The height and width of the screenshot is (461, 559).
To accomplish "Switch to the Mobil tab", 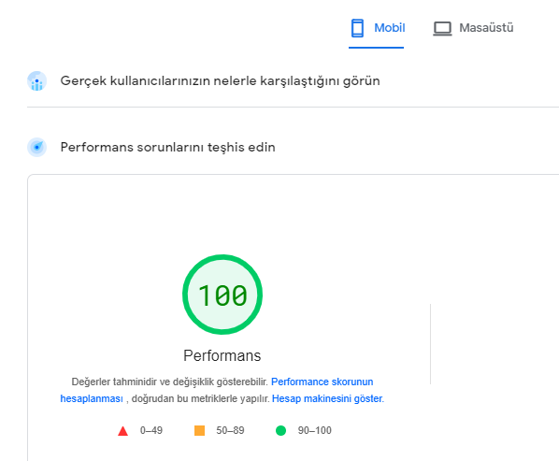I will click(x=377, y=28).
